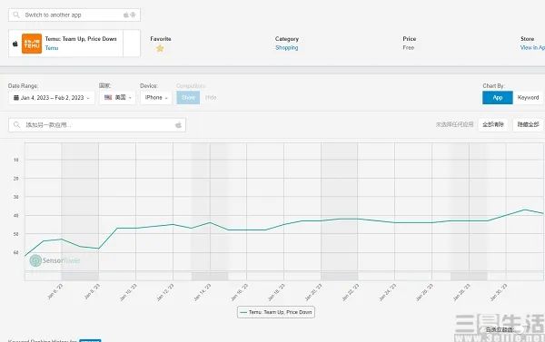The height and width of the screenshot is (342, 545).
Task: Switch Chart By to App
Action: pos(498,98)
